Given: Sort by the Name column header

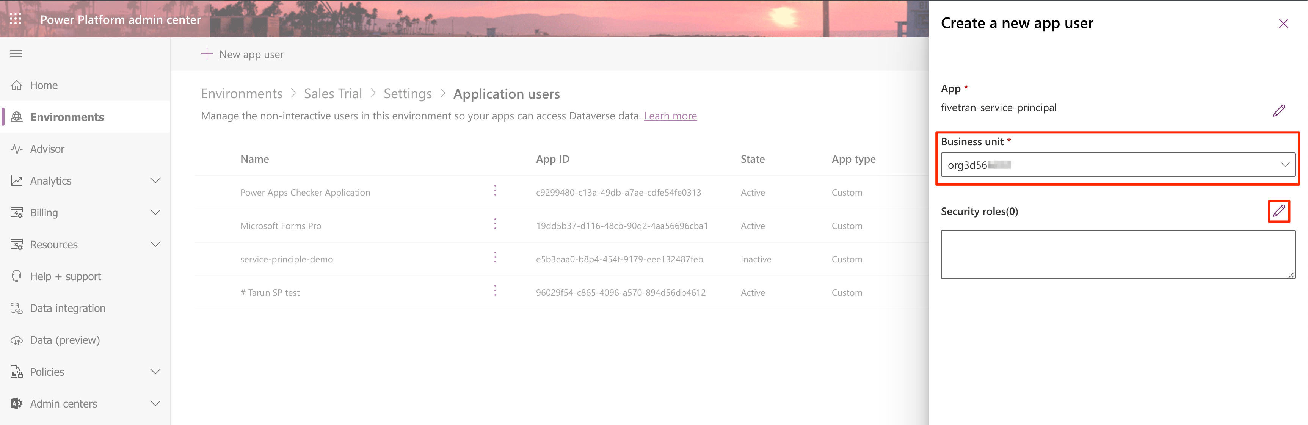Looking at the screenshot, I should coord(254,159).
